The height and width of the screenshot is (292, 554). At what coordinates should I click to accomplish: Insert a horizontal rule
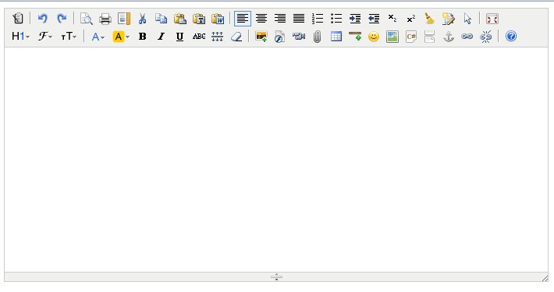[355, 37]
